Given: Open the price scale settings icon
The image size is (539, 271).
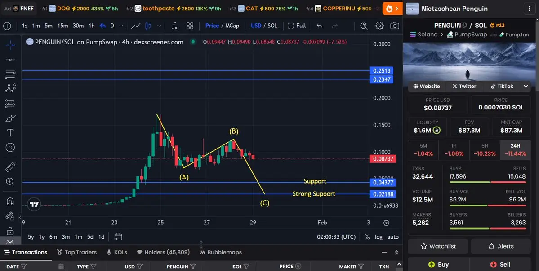Looking at the screenshot, I should pos(386,223).
